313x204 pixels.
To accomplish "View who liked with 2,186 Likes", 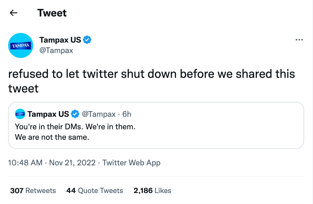I will coord(152,190).
